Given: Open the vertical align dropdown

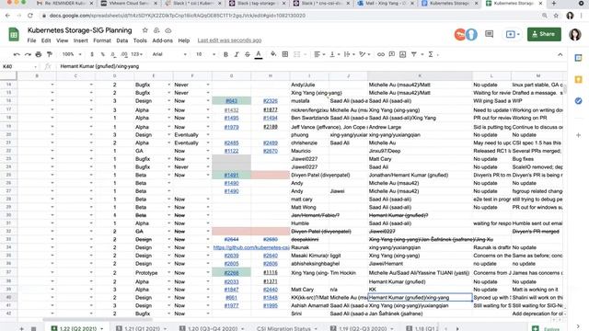Looking at the screenshot, I should pos(334,54).
